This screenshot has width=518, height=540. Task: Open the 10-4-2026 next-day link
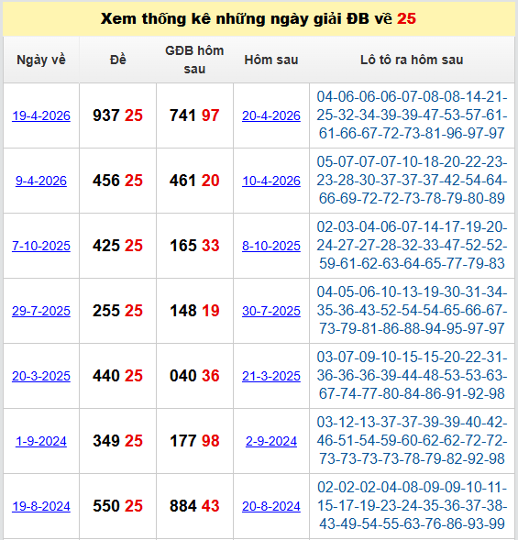pos(271,181)
